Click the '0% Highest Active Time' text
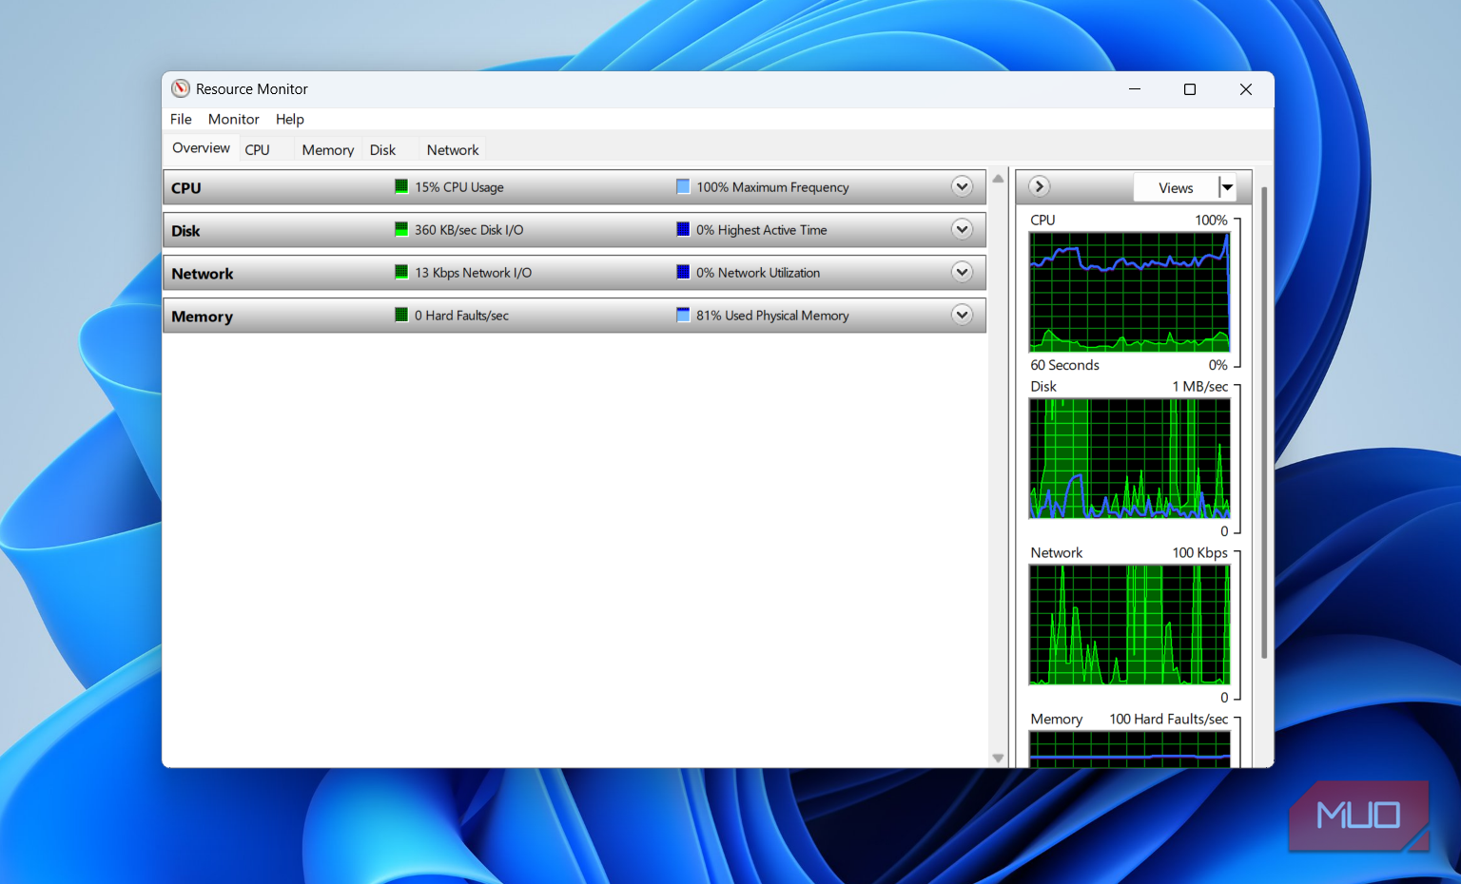Viewport: 1461px width, 884px height. click(x=762, y=230)
